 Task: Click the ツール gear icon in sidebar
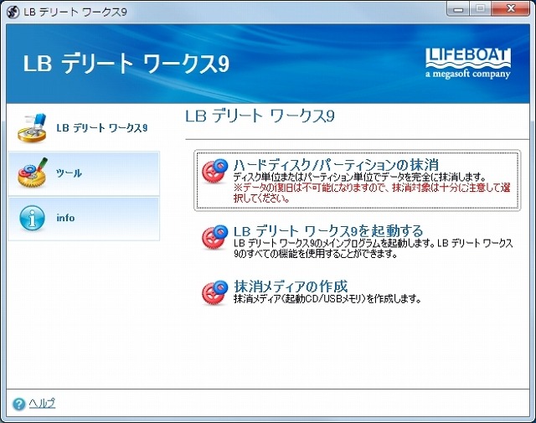point(33,173)
